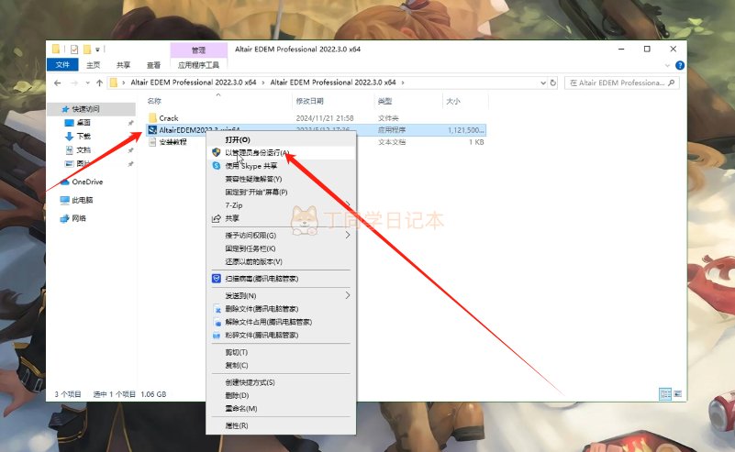This screenshot has height=452, width=735.
Task: Click the New folder icon in title bar
Action: (87, 50)
